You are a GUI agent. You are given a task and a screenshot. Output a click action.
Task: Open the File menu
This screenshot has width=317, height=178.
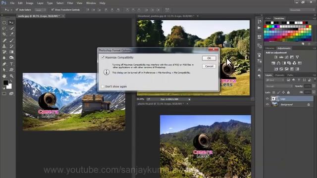[x=12, y=3]
